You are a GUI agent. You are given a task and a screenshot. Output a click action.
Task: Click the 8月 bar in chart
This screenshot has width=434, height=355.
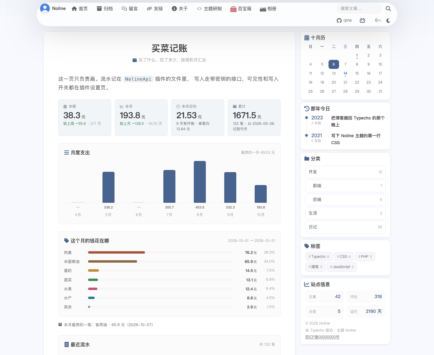[x=200, y=182]
